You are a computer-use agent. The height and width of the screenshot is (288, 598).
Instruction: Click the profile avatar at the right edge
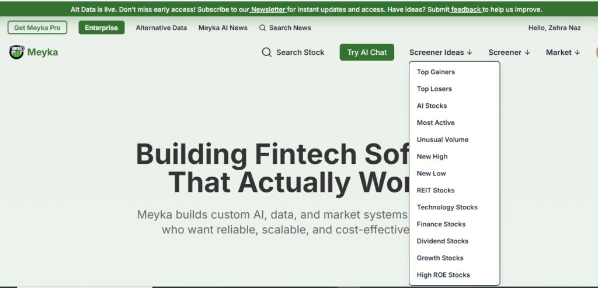[596, 52]
